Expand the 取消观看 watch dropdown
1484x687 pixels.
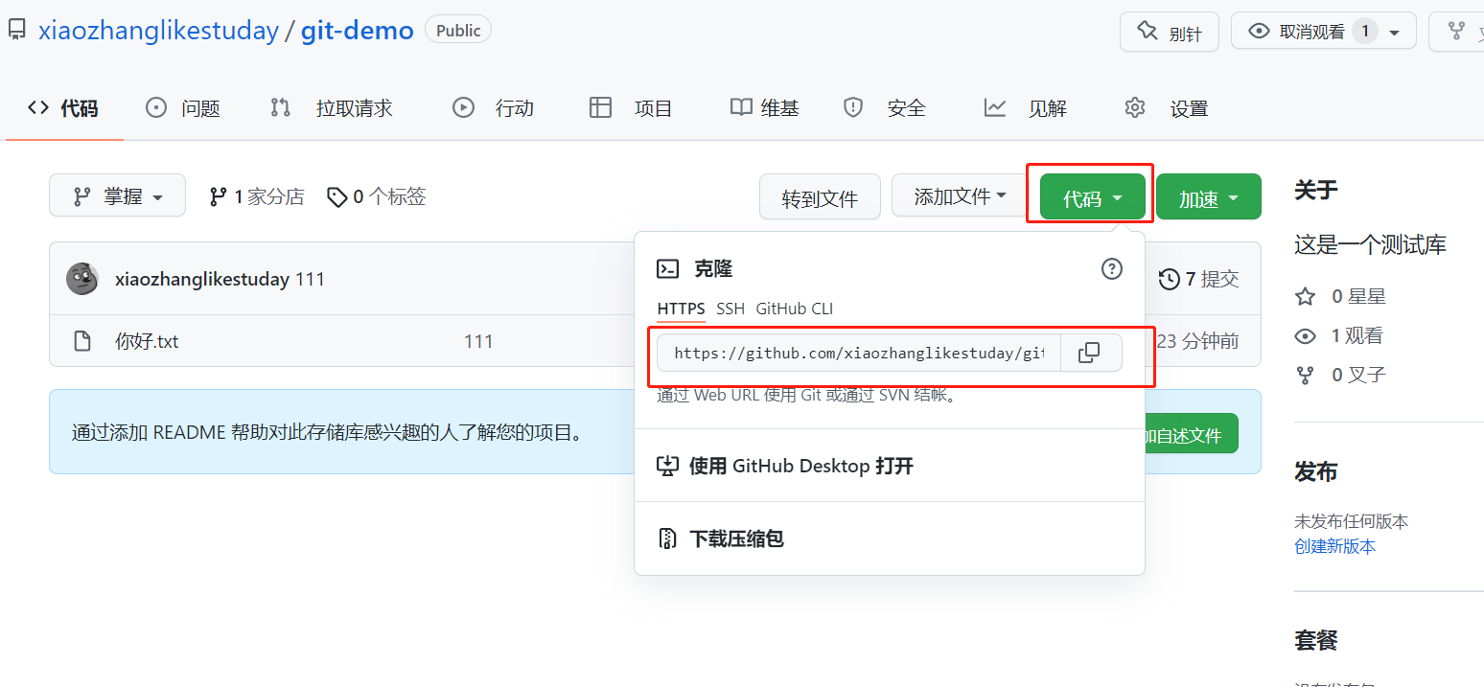(1324, 32)
